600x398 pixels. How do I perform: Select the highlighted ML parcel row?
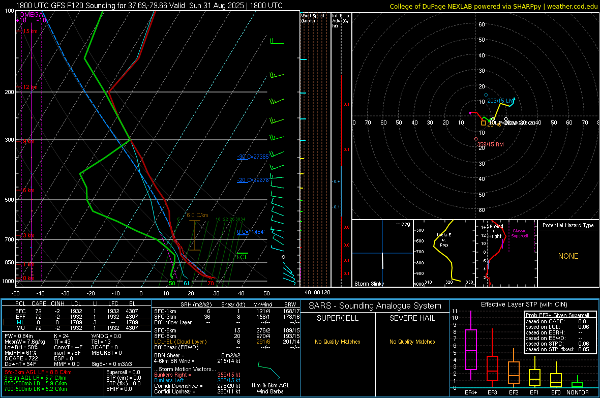pyautogui.click(x=77, y=322)
